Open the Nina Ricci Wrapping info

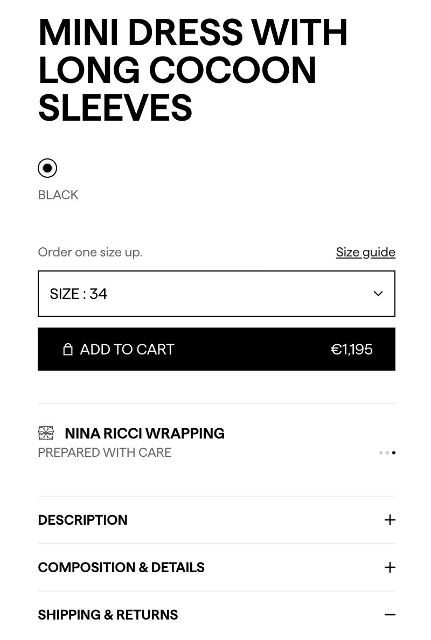(144, 433)
